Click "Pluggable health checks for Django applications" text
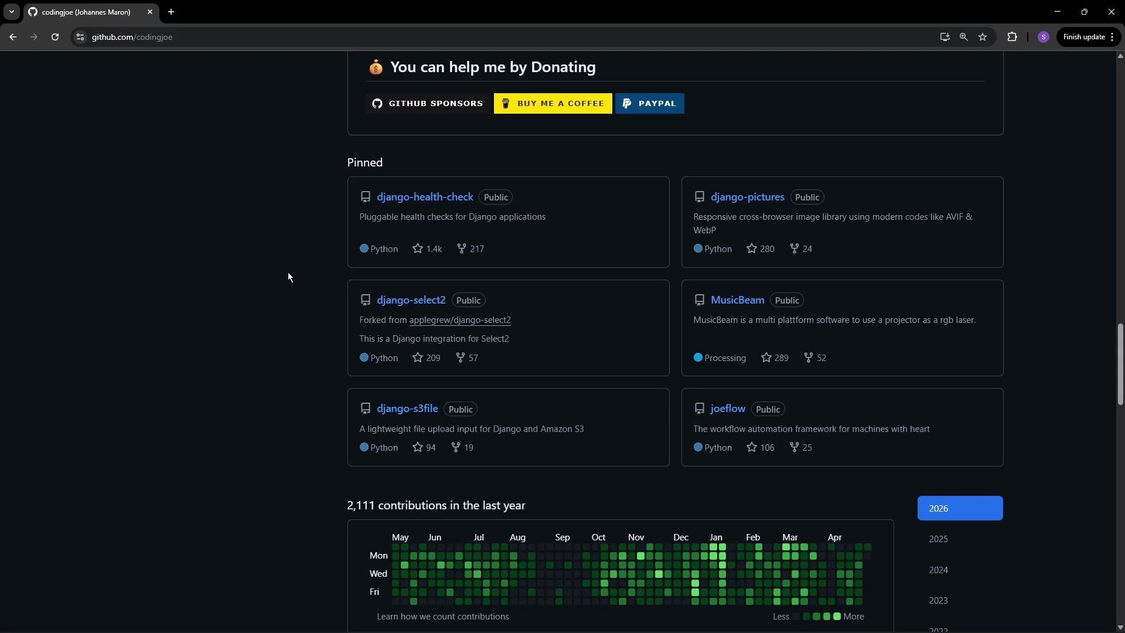 click(452, 217)
